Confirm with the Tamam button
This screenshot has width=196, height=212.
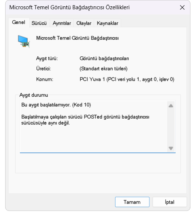[132, 202]
